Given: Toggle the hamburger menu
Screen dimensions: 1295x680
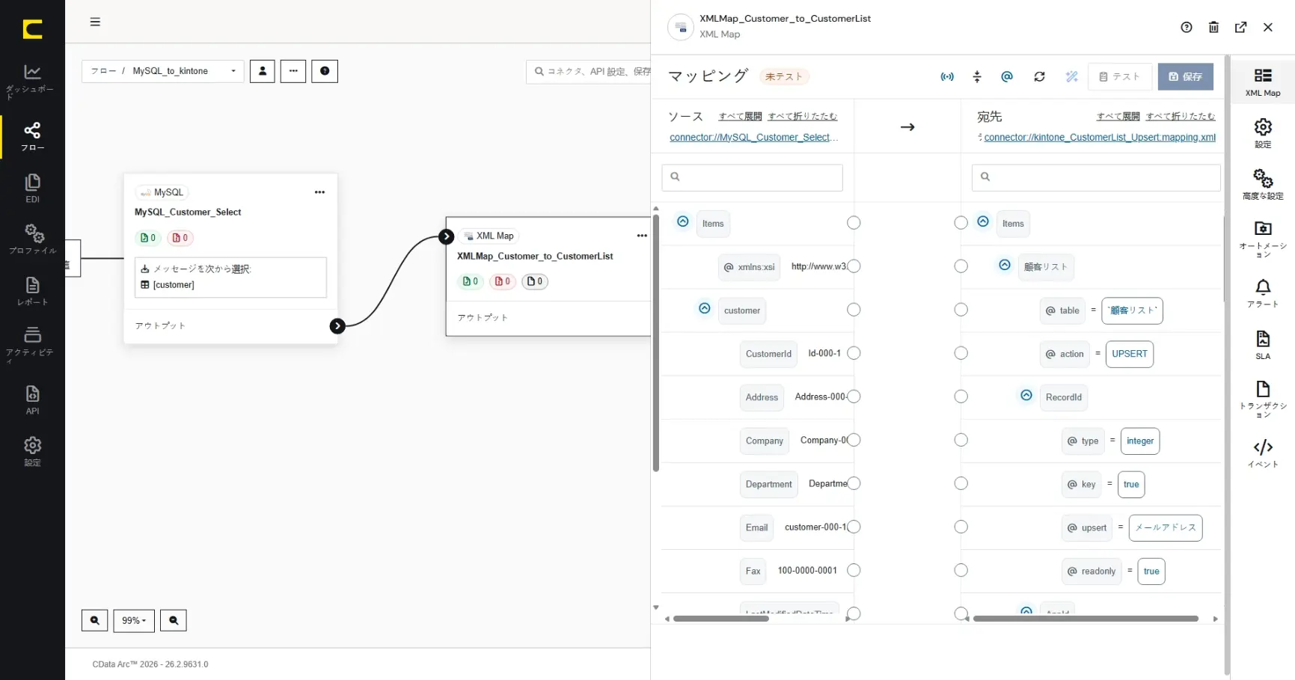Looking at the screenshot, I should [x=95, y=22].
